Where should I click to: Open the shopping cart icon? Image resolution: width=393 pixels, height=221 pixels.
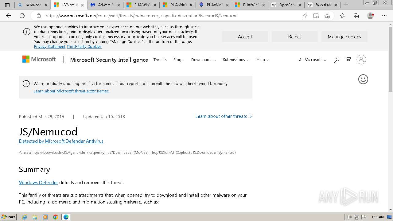click(348, 59)
